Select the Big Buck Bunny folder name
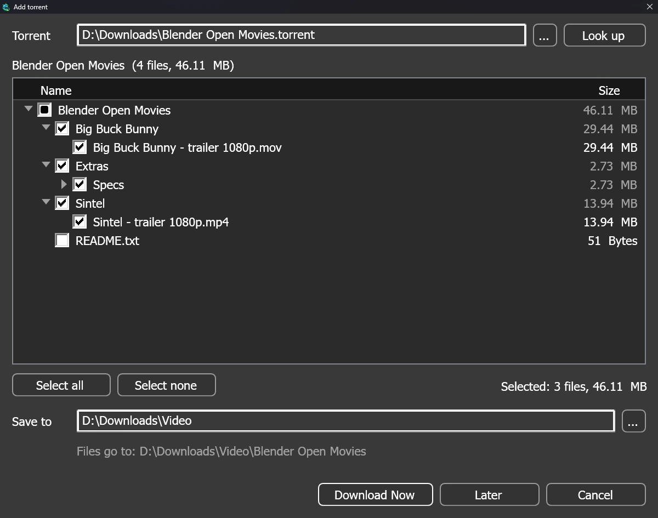The height and width of the screenshot is (518, 658). (117, 129)
